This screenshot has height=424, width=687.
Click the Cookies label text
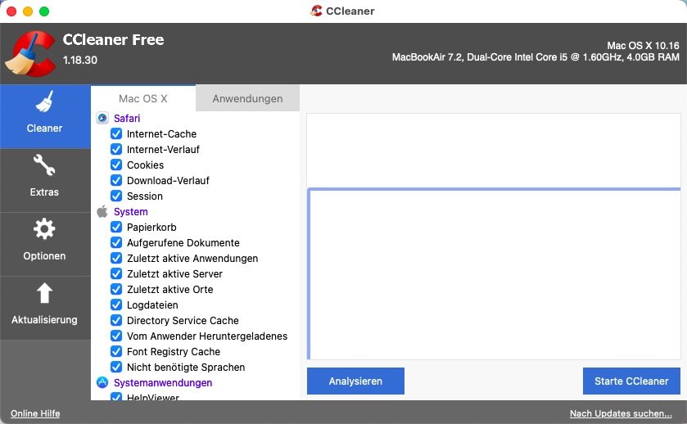coord(146,165)
